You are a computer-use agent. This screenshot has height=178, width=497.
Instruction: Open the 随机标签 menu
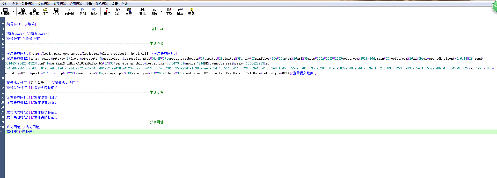[101, 4]
